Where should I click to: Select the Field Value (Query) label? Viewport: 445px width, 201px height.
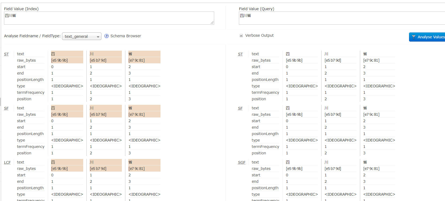point(257,9)
